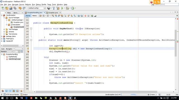This screenshot has width=179, height=100.
Task: Open the Tools menu
Action: tap(54, 4)
